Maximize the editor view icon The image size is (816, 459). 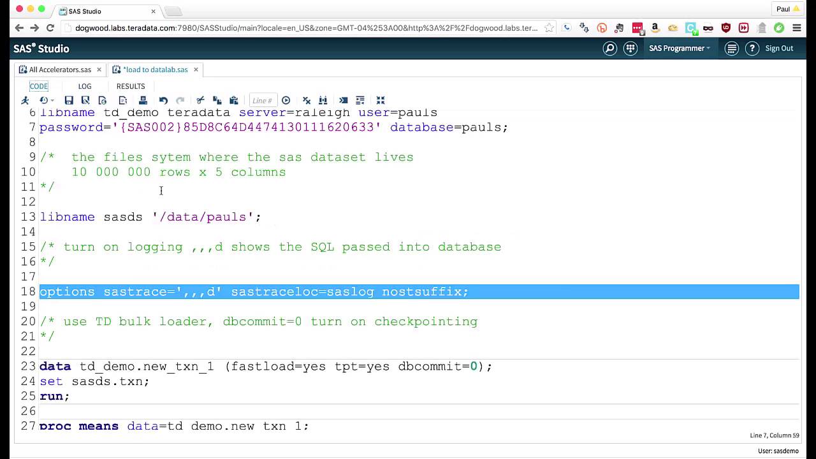point(381,100)
